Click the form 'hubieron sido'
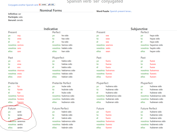 [68, 102]
